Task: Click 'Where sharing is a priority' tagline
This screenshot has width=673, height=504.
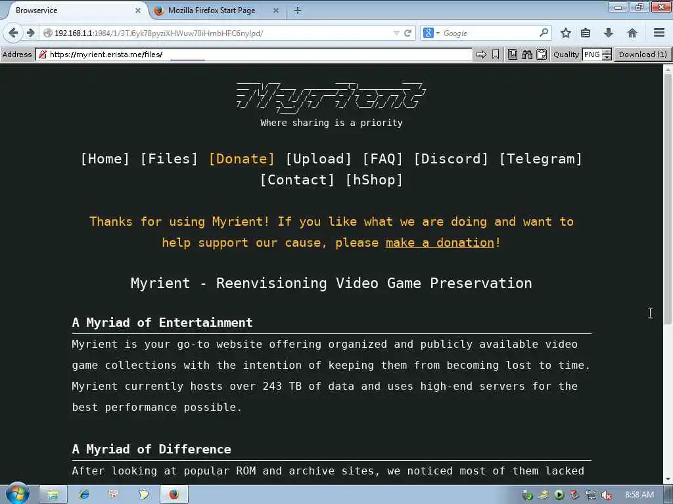Action: (x=331, y=123)
